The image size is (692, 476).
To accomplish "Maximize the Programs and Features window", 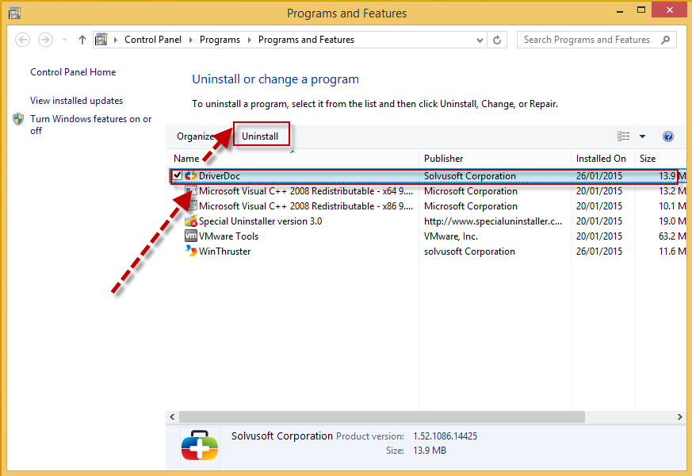I will (640, 10).
